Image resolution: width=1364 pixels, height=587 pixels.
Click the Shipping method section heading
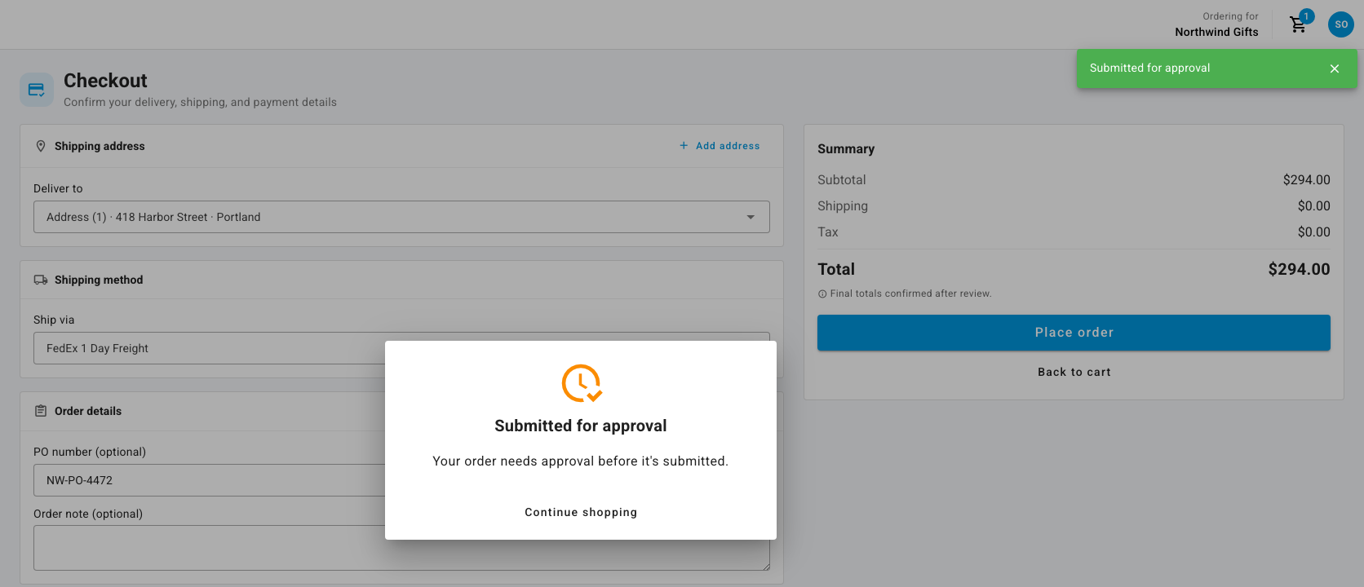click(x=99, y=280)
